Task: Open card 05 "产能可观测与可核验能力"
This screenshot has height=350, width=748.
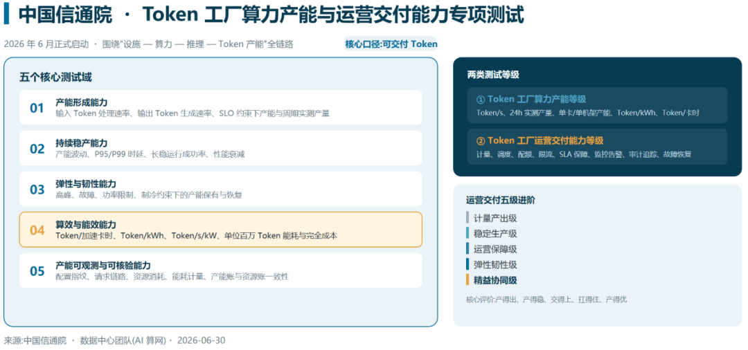Action: (x=220, y=270)
